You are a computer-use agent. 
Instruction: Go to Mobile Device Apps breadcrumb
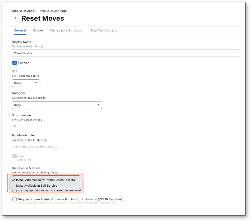coord(53,11)
